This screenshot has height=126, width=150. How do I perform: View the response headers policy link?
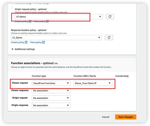point(37,42)
